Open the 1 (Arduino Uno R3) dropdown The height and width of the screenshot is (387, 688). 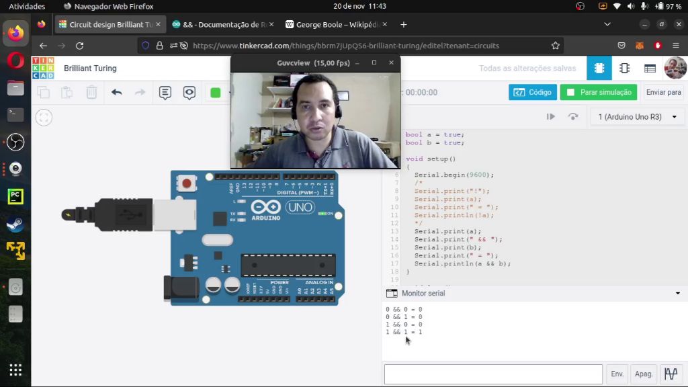coord(634,116)
